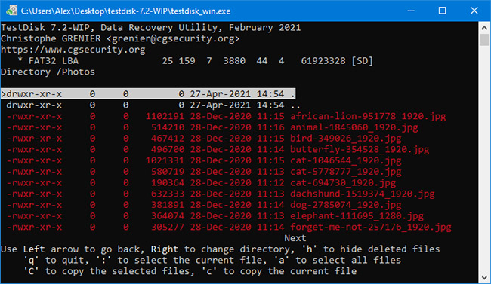Screen dimensions: 491x284
Task: Click the https://www.cgsecurity.org URL text
Action: [x=73, y=50]
